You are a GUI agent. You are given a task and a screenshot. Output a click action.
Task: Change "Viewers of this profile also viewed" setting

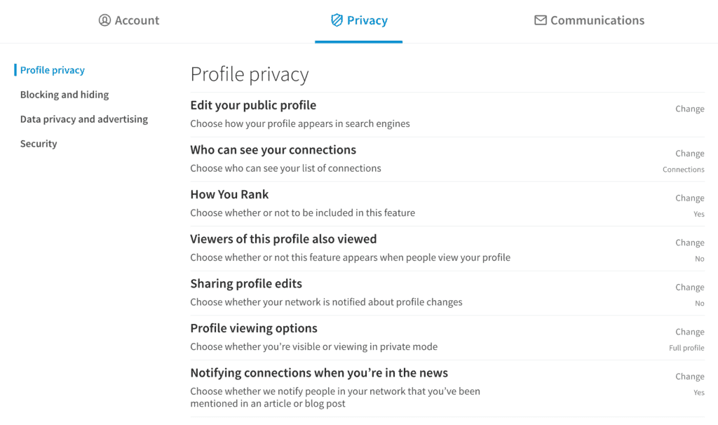coord(689,242)
